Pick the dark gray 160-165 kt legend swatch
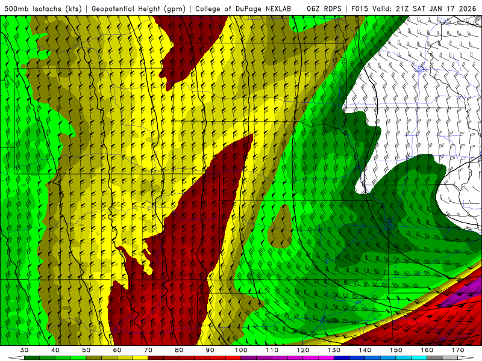Image resolution: width=482 pixels, height=361 pixels. click(434, 358)
